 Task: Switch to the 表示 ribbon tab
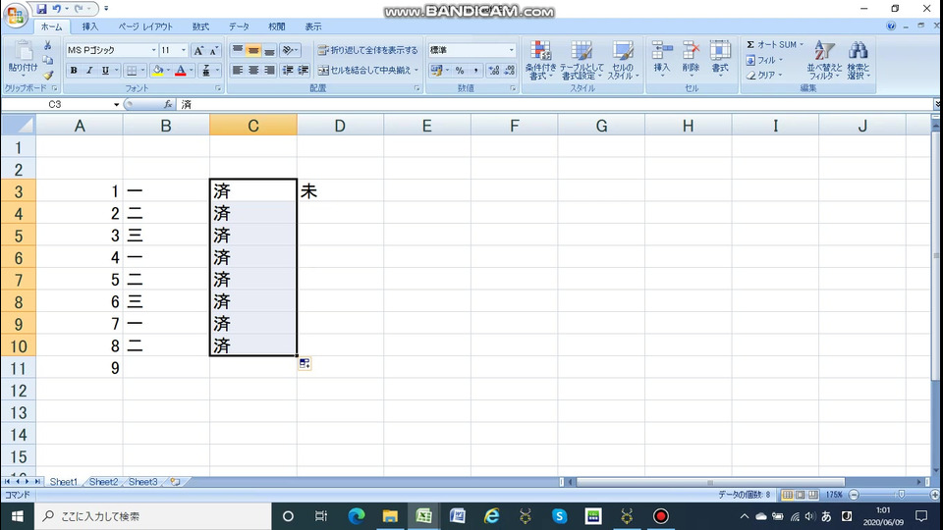click(312, 26)
